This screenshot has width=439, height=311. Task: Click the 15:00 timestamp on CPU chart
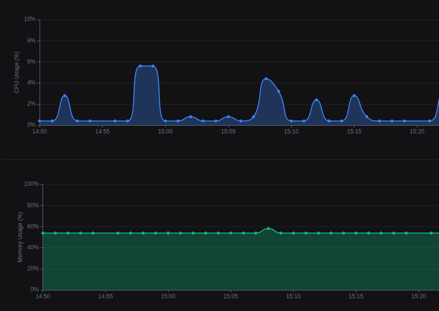[x=166, y=132]
